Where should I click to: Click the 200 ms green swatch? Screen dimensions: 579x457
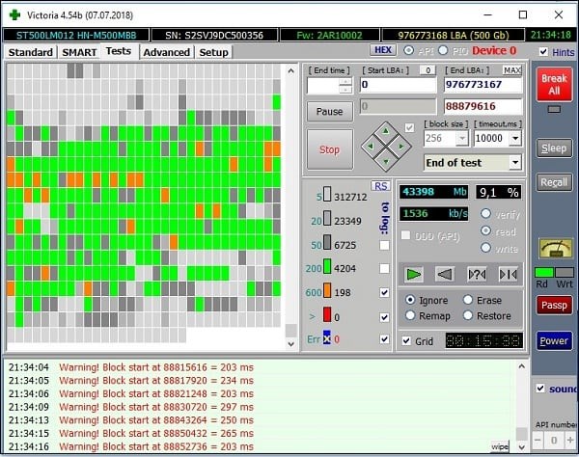[327, 266]
